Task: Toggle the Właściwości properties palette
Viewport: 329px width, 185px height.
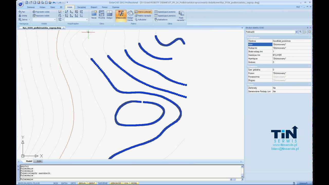Action: [121, 16]
